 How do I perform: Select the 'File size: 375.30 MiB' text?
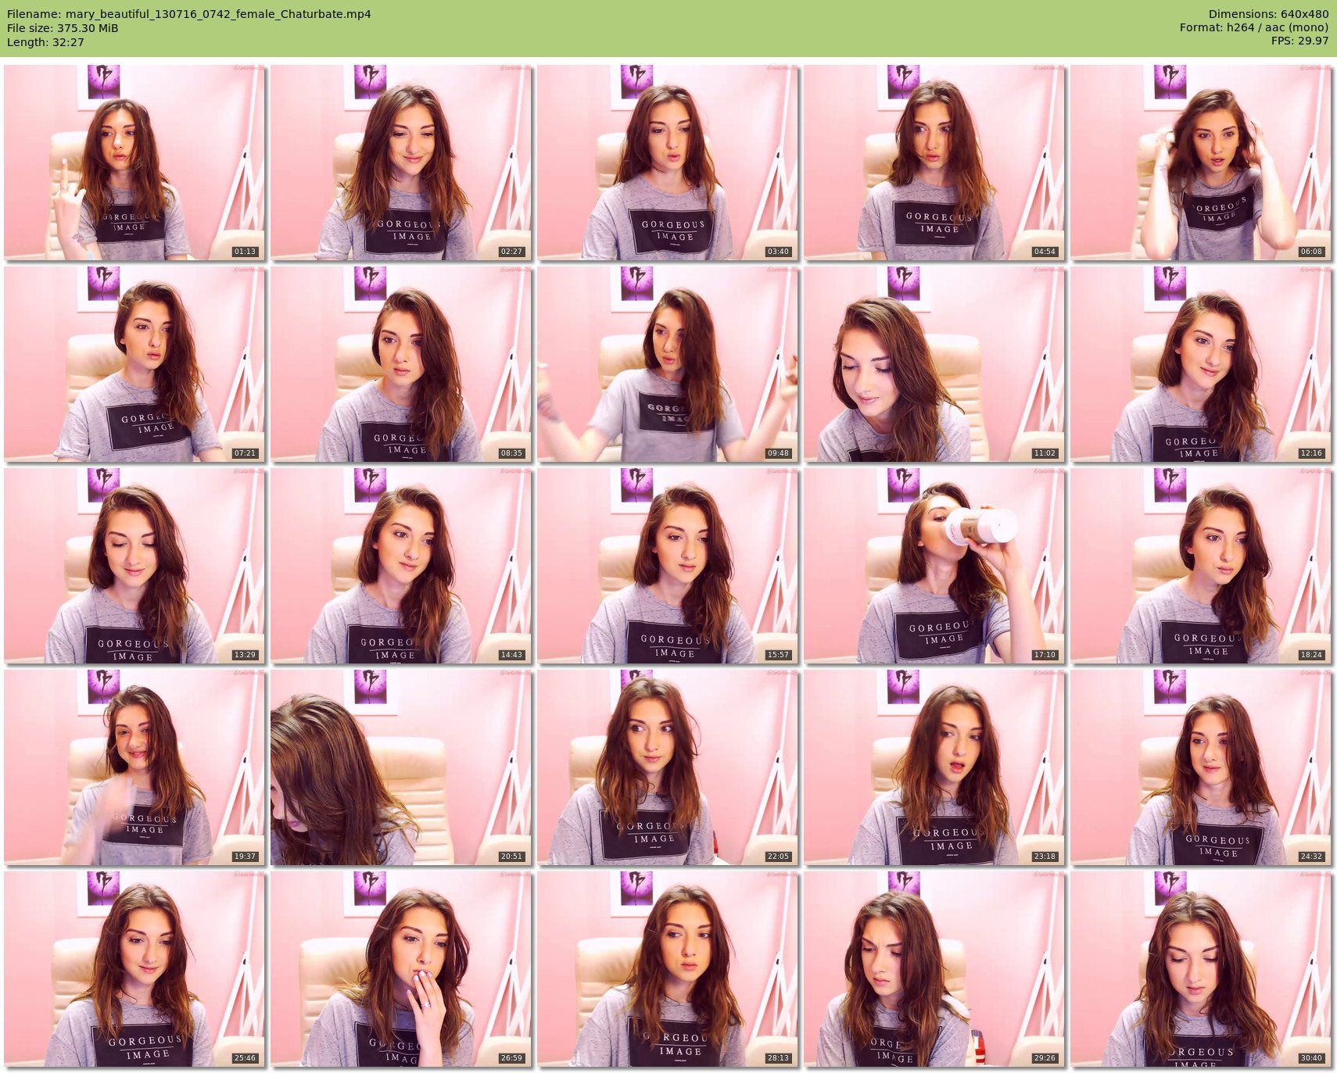(63, 28)
